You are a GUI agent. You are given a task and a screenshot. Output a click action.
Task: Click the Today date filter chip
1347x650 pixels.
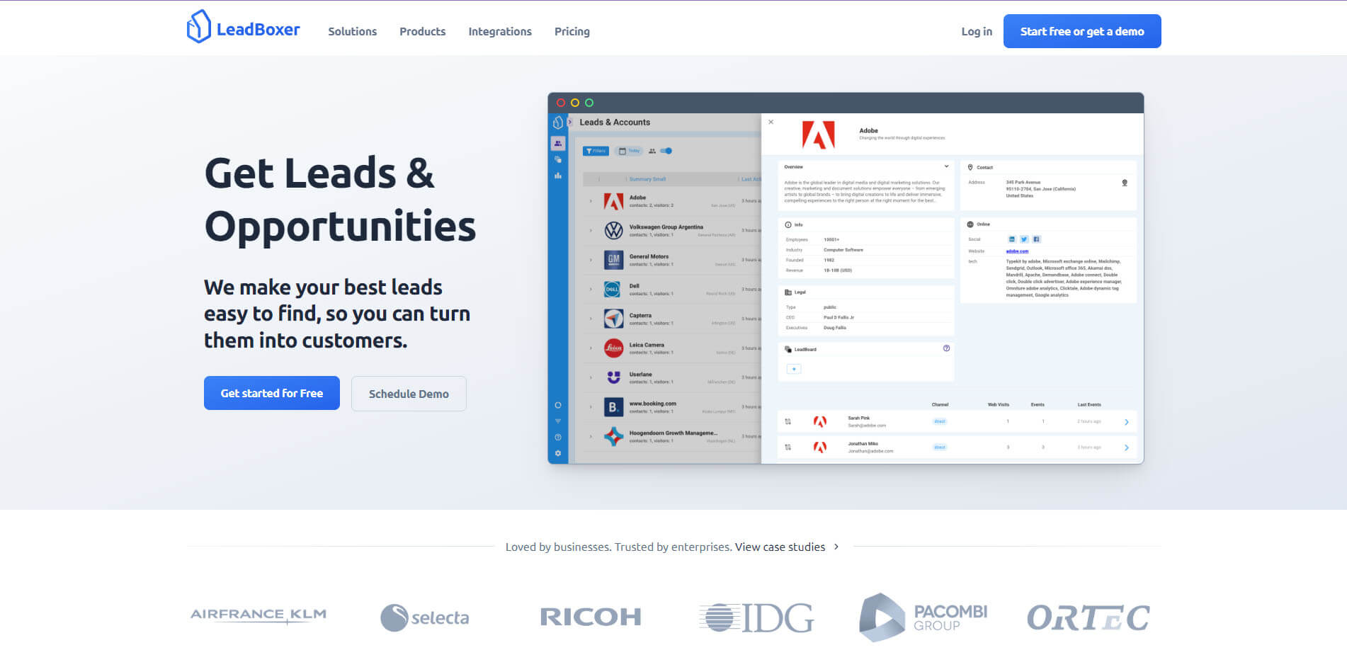click(629, 151)
